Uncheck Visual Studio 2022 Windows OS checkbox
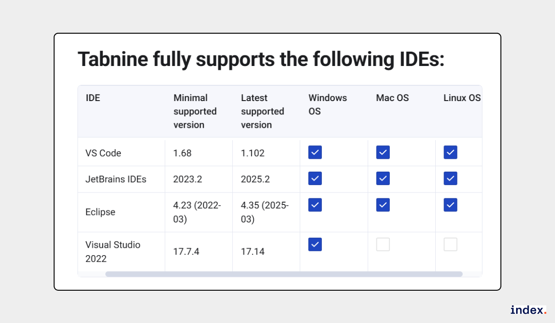This screenshot has height=323, width=555. click(315, 245)
